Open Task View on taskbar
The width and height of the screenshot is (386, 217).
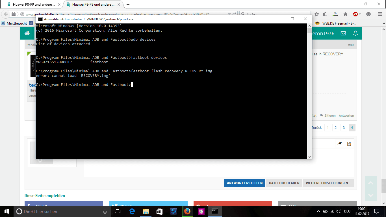[x=118, y=211]
